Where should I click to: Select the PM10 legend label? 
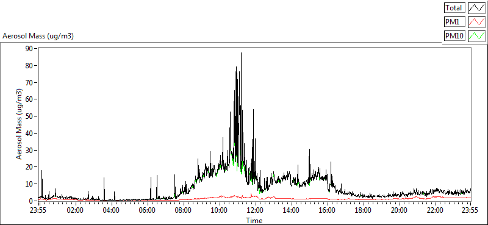(x=454, y=36)
